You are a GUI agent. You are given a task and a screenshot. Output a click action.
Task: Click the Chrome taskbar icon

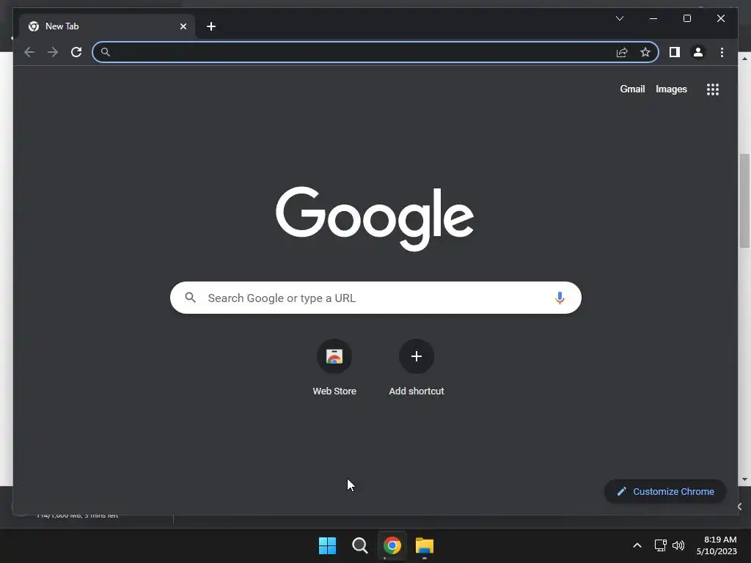[x=392, y=545]
